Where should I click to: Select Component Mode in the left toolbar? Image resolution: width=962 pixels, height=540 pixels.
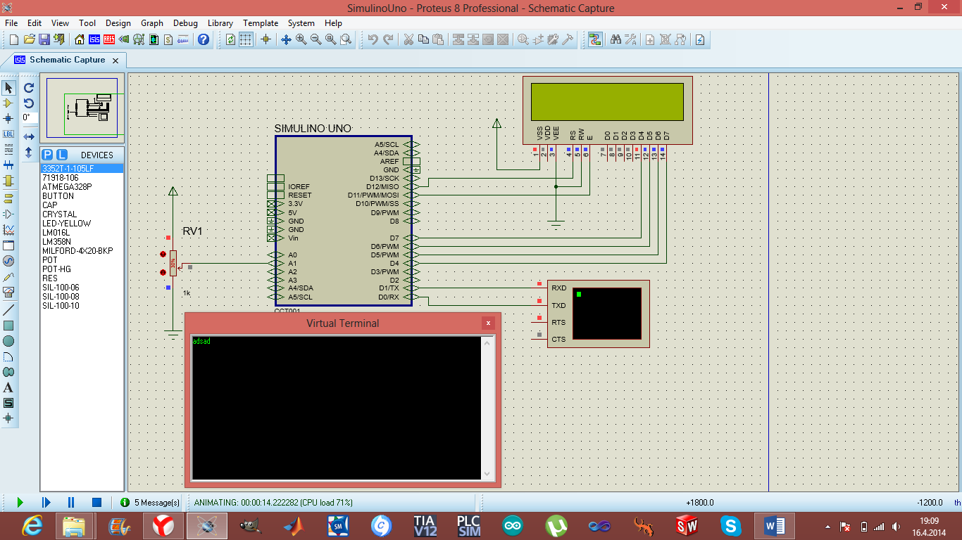tap(8, 103)
